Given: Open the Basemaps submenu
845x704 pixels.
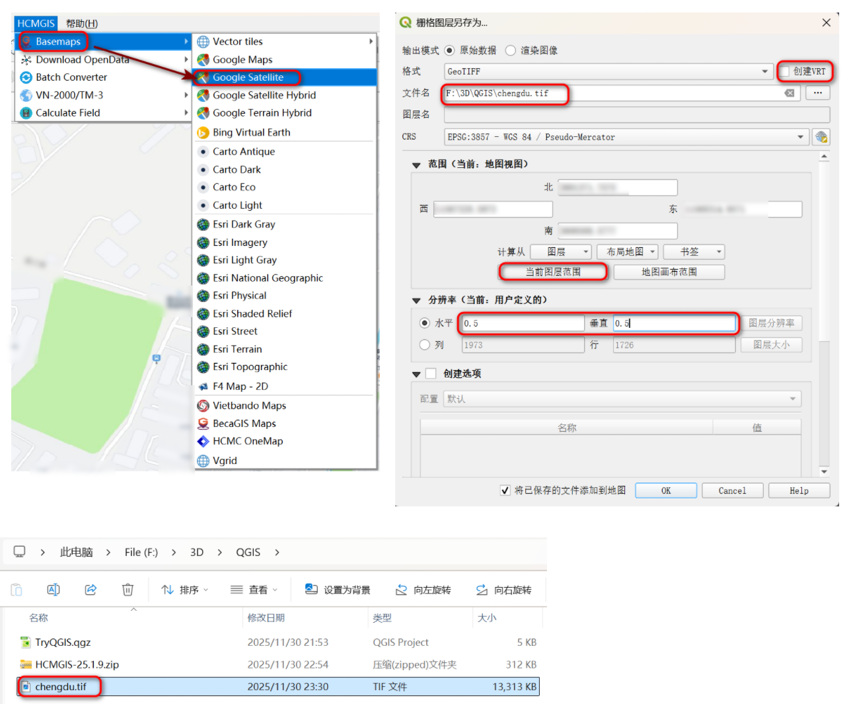Looking at the screenshot, I should [x=102, y=42].
